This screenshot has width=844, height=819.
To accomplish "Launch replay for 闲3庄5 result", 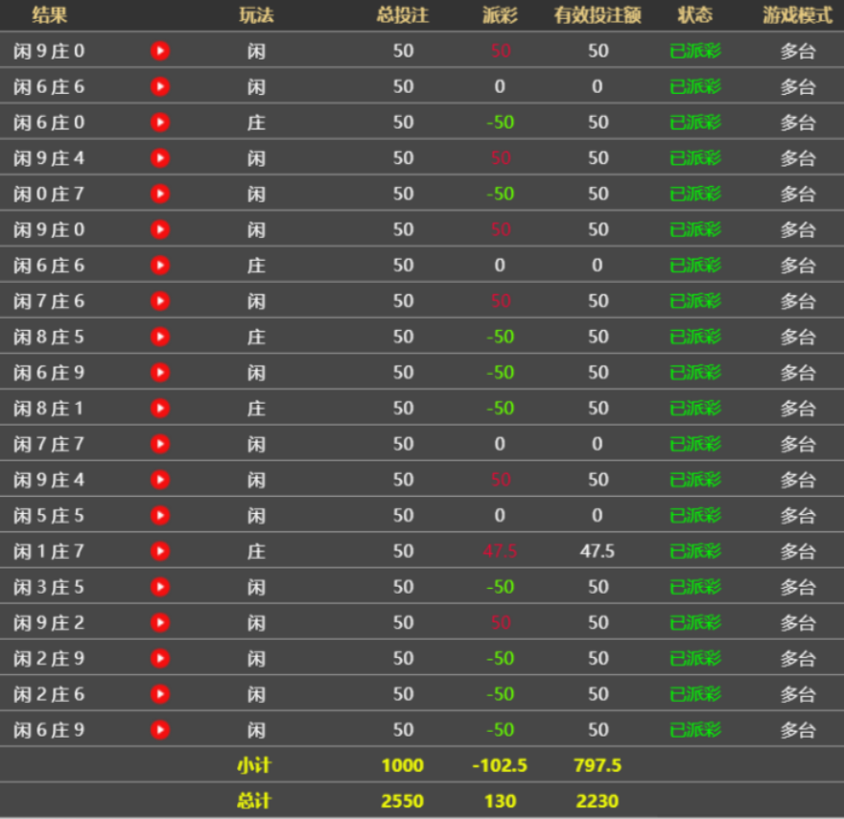I will click(x=160, y=587).
